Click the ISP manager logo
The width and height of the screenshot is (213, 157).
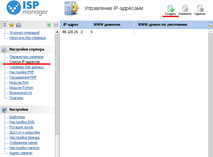click(27, 8)
